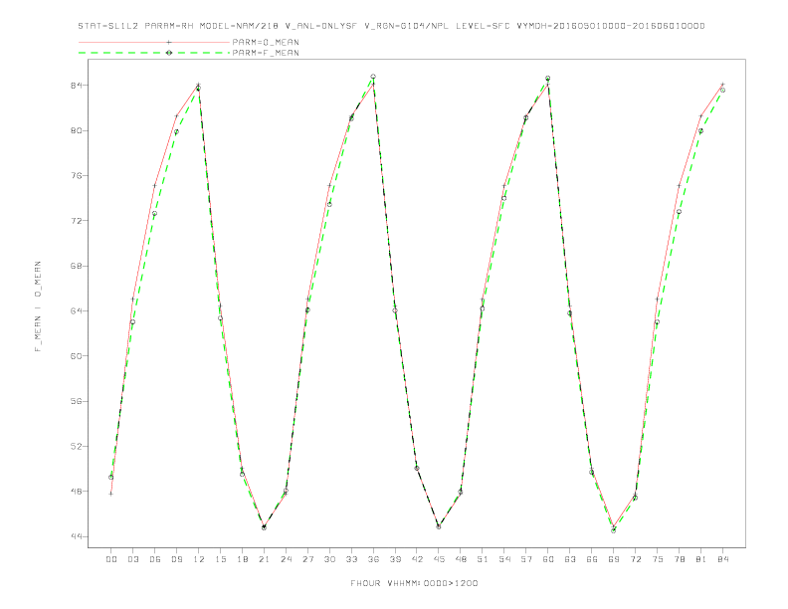This screenshot has width=788, height=609.
Task: Click the x-axis tick label 81
Action: tap(701, 559)
